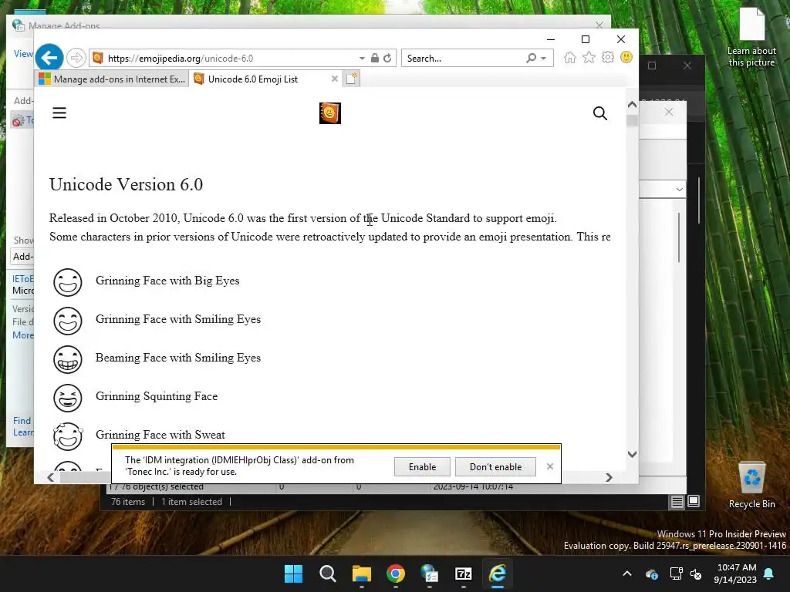Open File Explorer from the taskbar
790x592 pixels.
(x=361, y=573)
